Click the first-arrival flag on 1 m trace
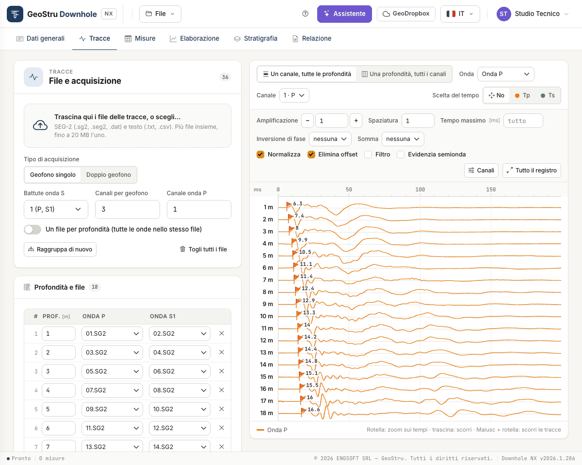This screenshot has width=582, height=465. (289, 205)
